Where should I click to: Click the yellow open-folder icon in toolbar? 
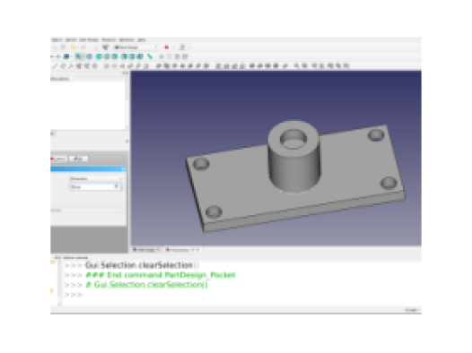coord(74,47)
